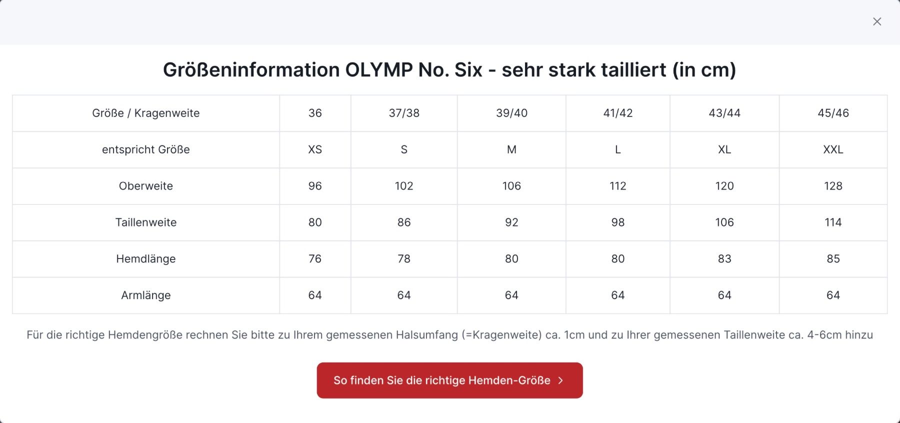The height and width of the screenshot is (423, 900).
Task: Select the 39/40 collar size header cell
Action: pos(511,113)
